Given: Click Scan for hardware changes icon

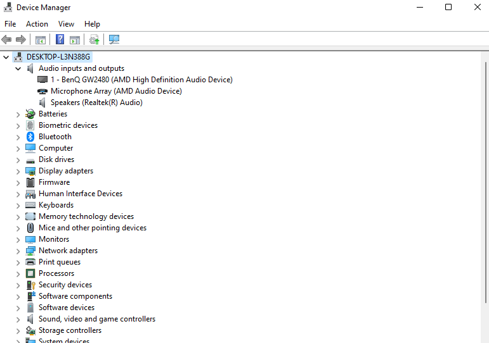Looking at the screenshot, I should [x=114, y=39].
